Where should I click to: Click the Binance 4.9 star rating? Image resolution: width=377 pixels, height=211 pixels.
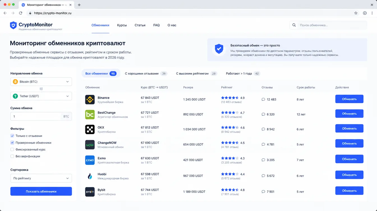[x=233, y=98]
